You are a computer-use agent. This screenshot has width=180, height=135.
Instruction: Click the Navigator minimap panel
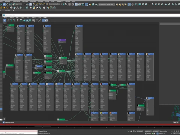169,113
